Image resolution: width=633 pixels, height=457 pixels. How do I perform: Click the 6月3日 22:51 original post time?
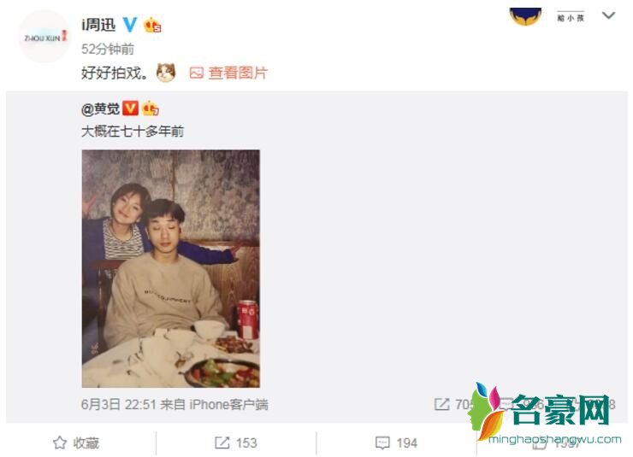pos(119,404)
